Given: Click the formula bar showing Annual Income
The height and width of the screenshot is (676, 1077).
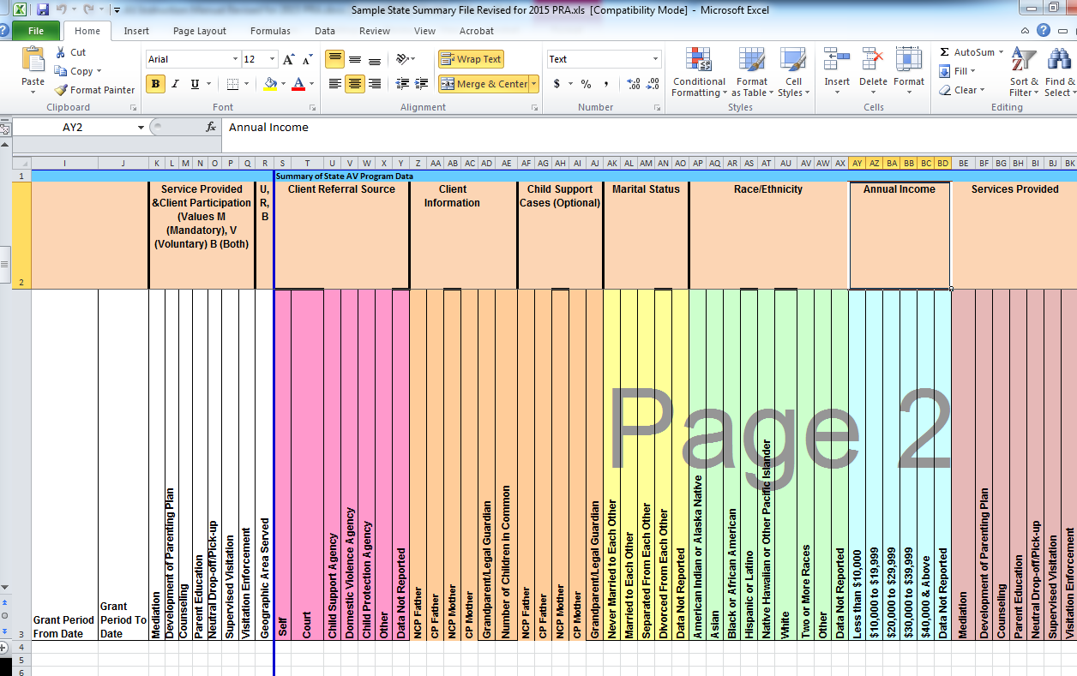Looking at the screenshot, I should [x=600, y=128].
